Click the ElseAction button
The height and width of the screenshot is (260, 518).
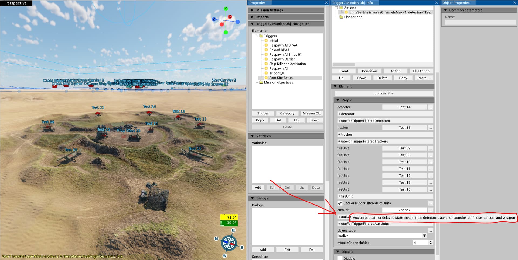pos(421,71)
